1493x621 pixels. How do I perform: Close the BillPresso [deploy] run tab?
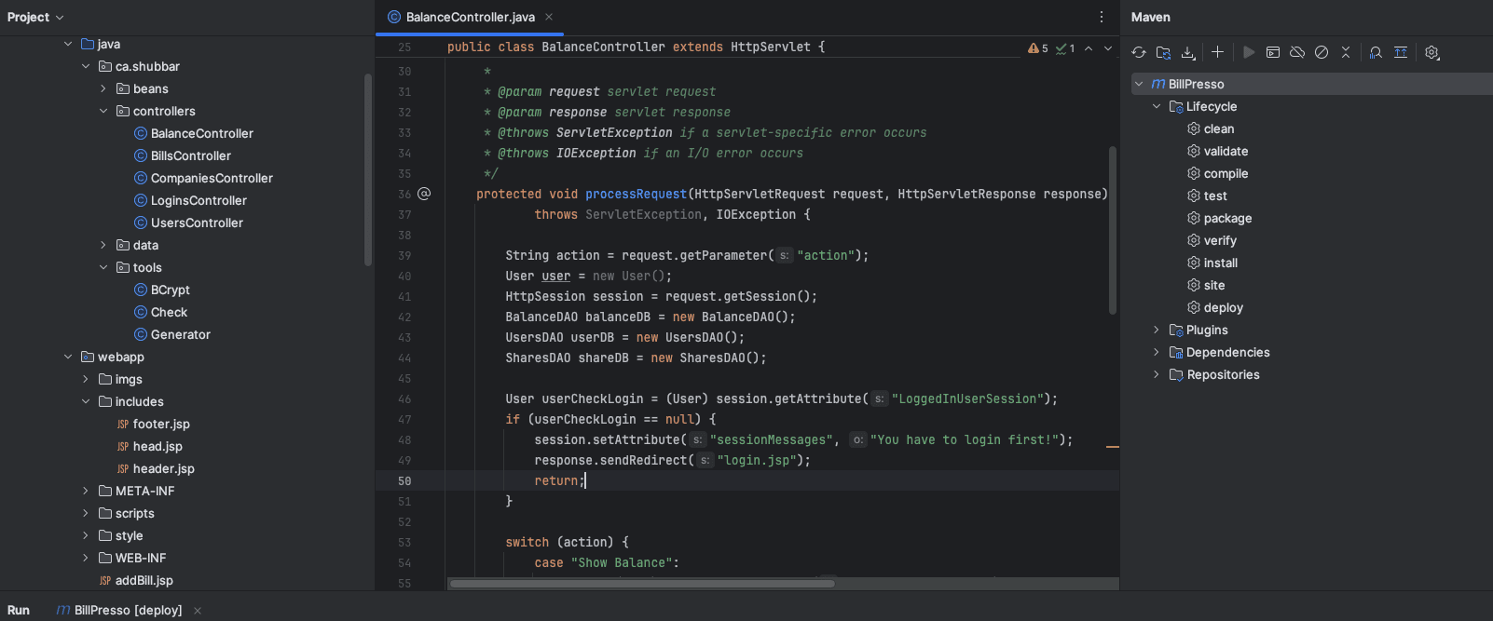[198, 611]
